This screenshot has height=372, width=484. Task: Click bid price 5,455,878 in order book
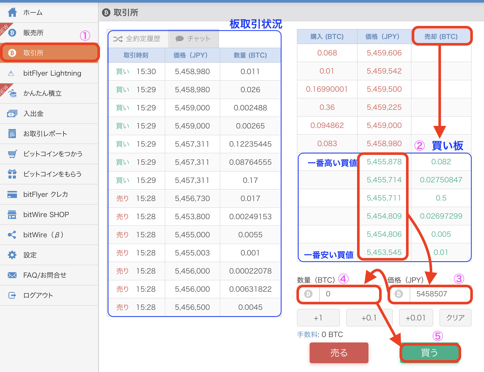tap(384, 162)
